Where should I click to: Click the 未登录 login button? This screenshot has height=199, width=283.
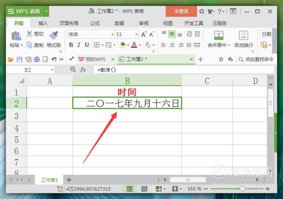[x=181, y=11]
